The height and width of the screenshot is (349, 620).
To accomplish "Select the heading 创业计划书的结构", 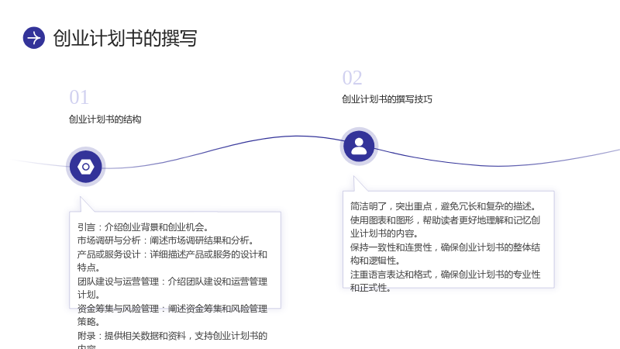I will (105, 119).
